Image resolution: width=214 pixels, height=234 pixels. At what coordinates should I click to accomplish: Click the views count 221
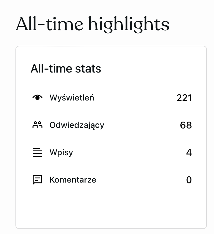click(184, 98)
